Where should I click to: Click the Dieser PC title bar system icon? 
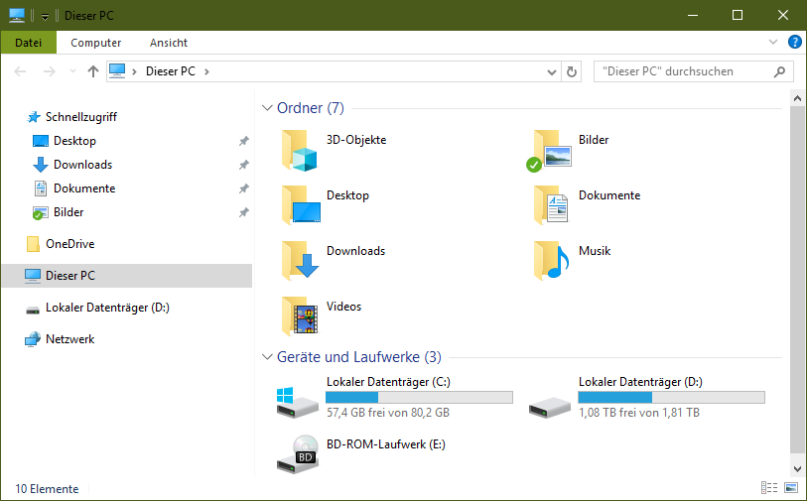click(x=17, y=16)
